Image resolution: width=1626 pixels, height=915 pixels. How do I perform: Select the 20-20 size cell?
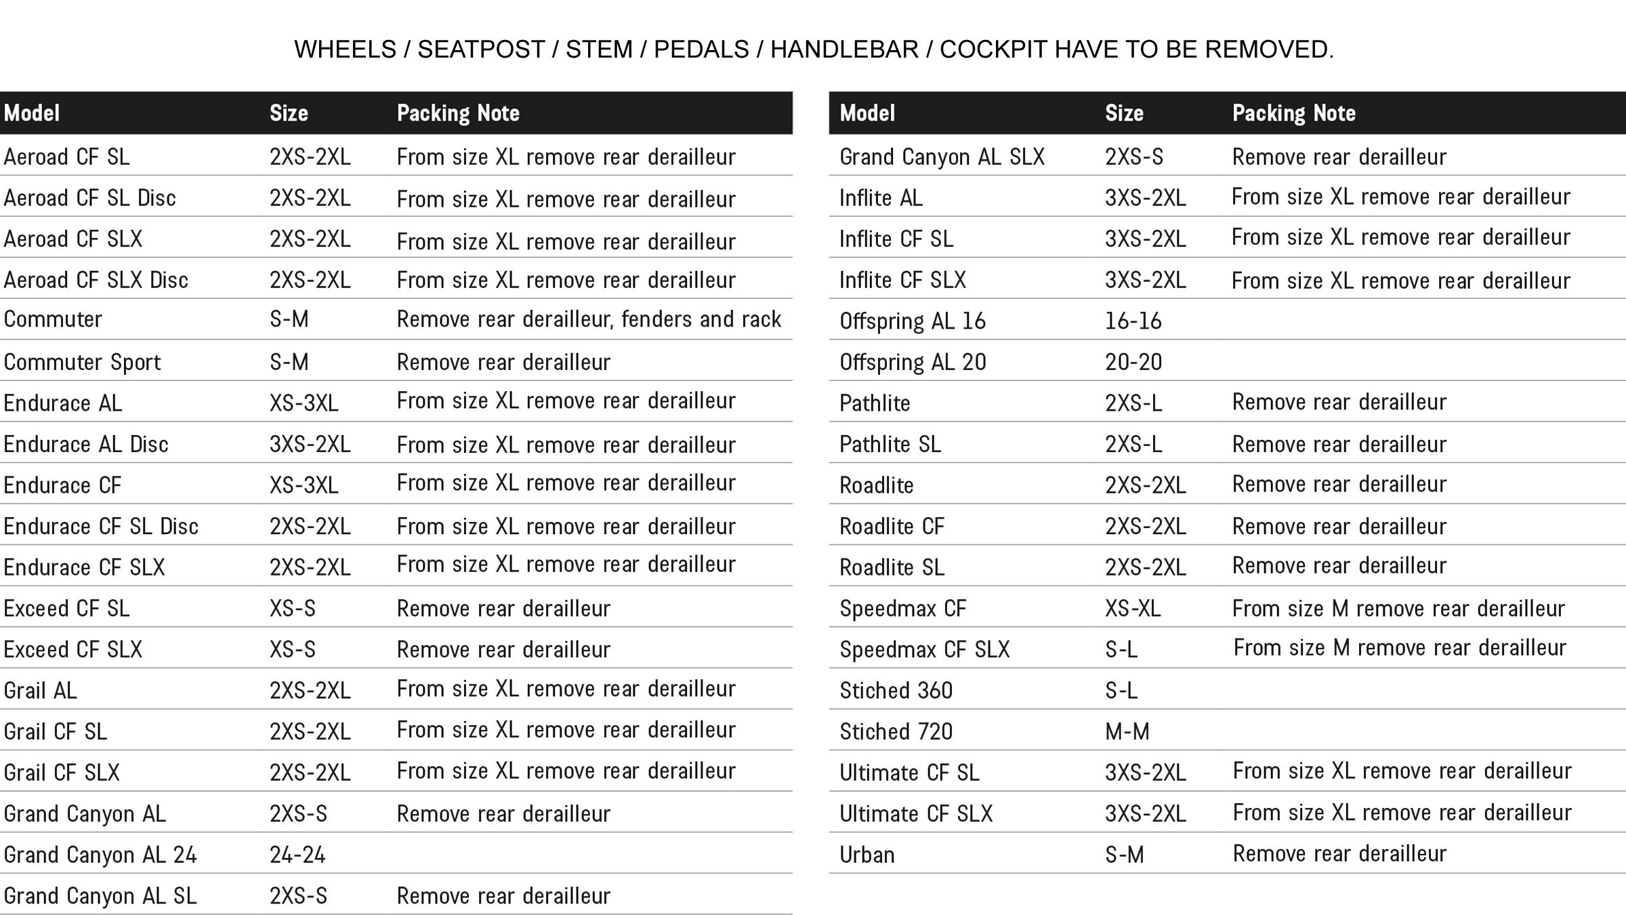pyautogui.click(x=1133, y=362)
